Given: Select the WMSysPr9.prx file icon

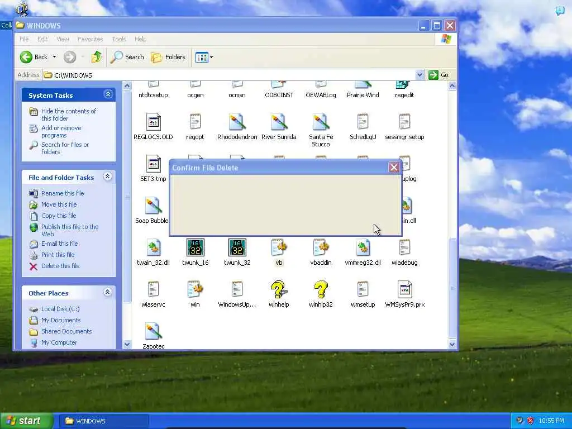Looking at the screenshot, I should coord(404,290).
